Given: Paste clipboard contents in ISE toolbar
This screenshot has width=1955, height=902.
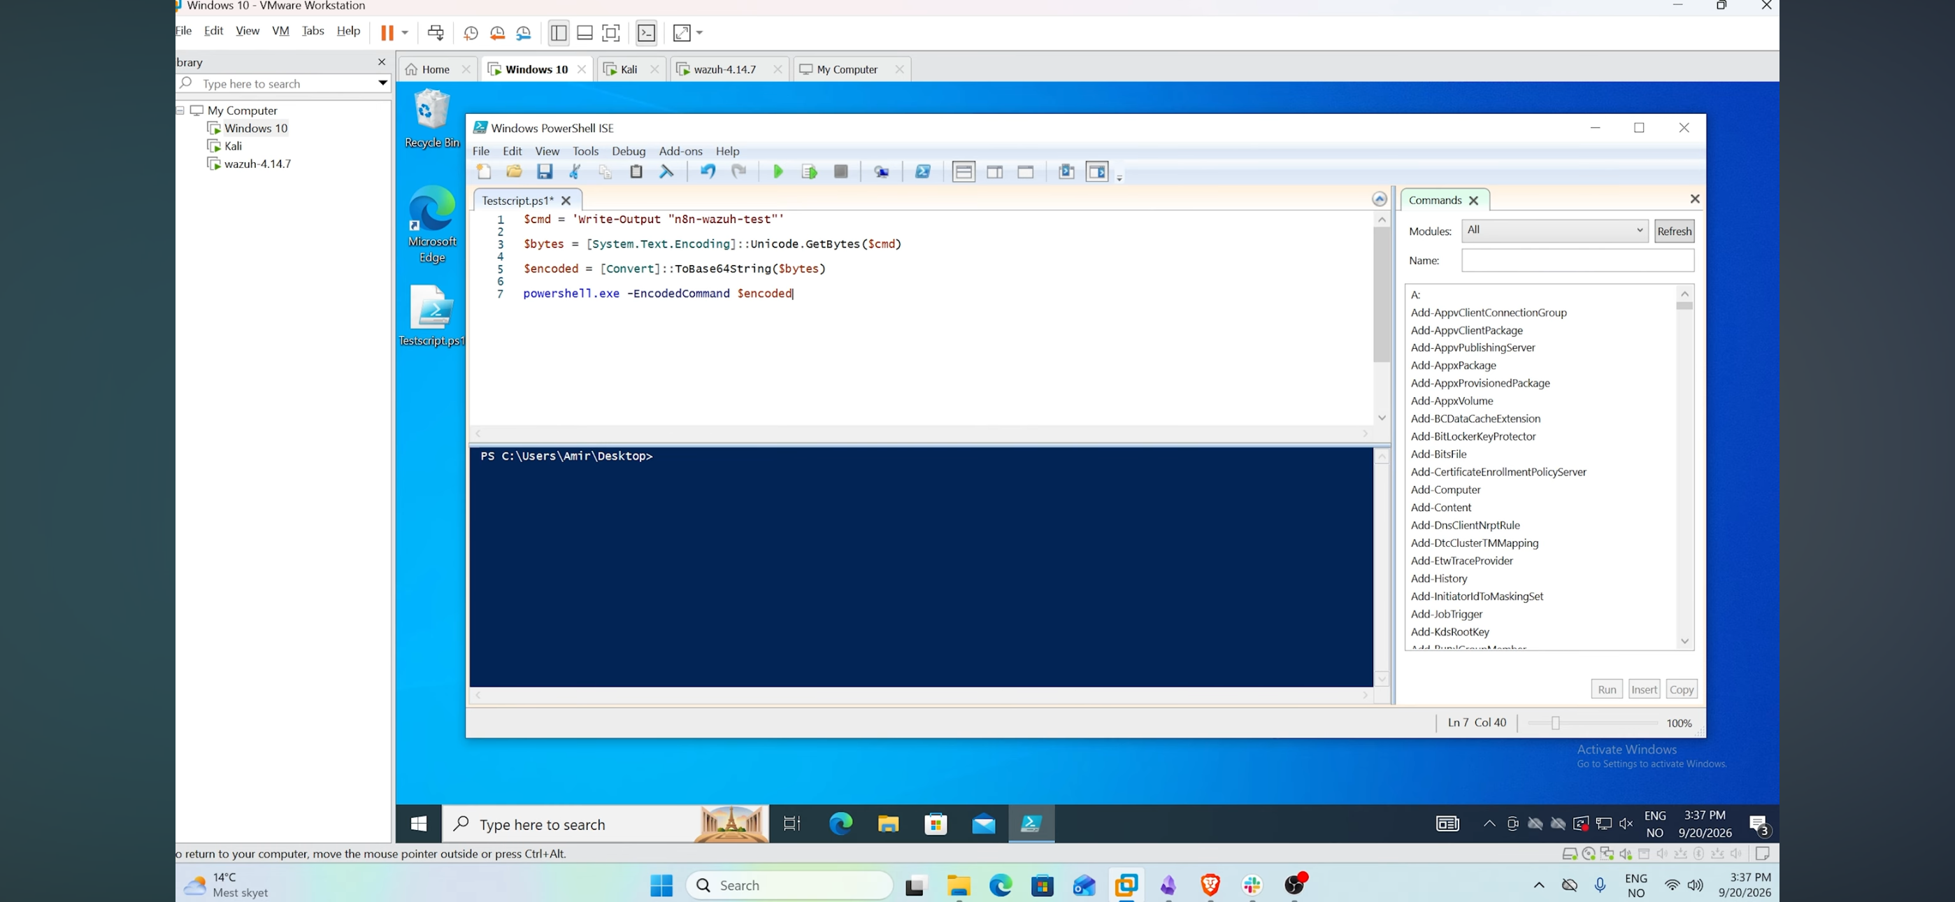Looking at the screenshot, I should pos(637,171).
